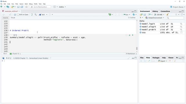Switch to the Files tab
Screen dimensions: 186x104
pos(142,58)
